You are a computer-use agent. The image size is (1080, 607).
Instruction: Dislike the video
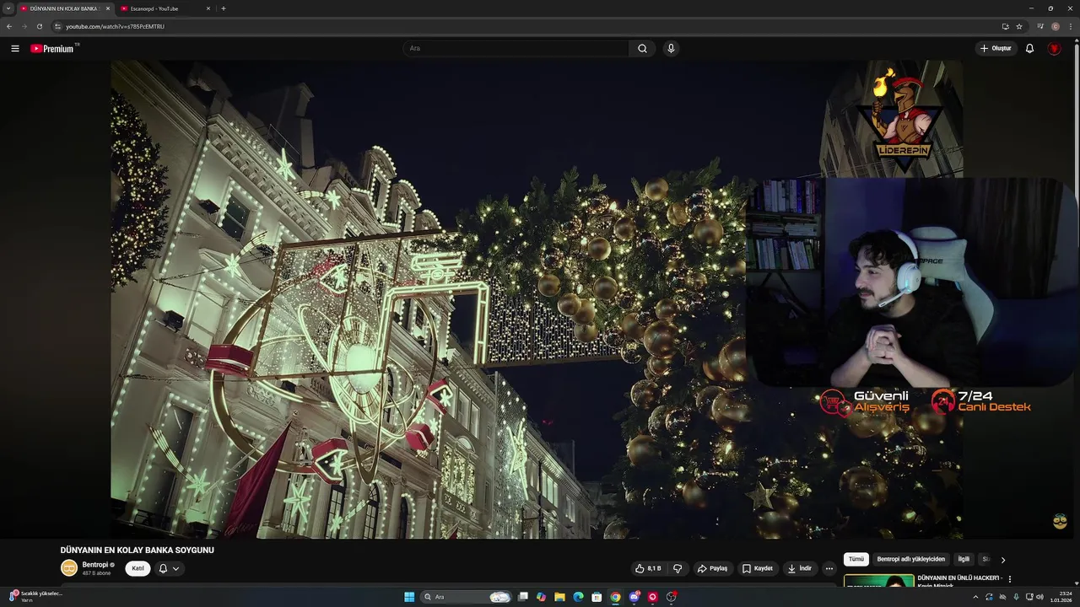[678, 568]
